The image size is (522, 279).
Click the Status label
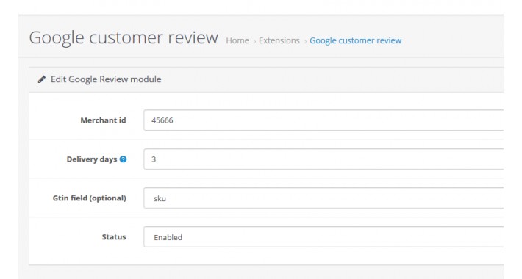(114, 236)
